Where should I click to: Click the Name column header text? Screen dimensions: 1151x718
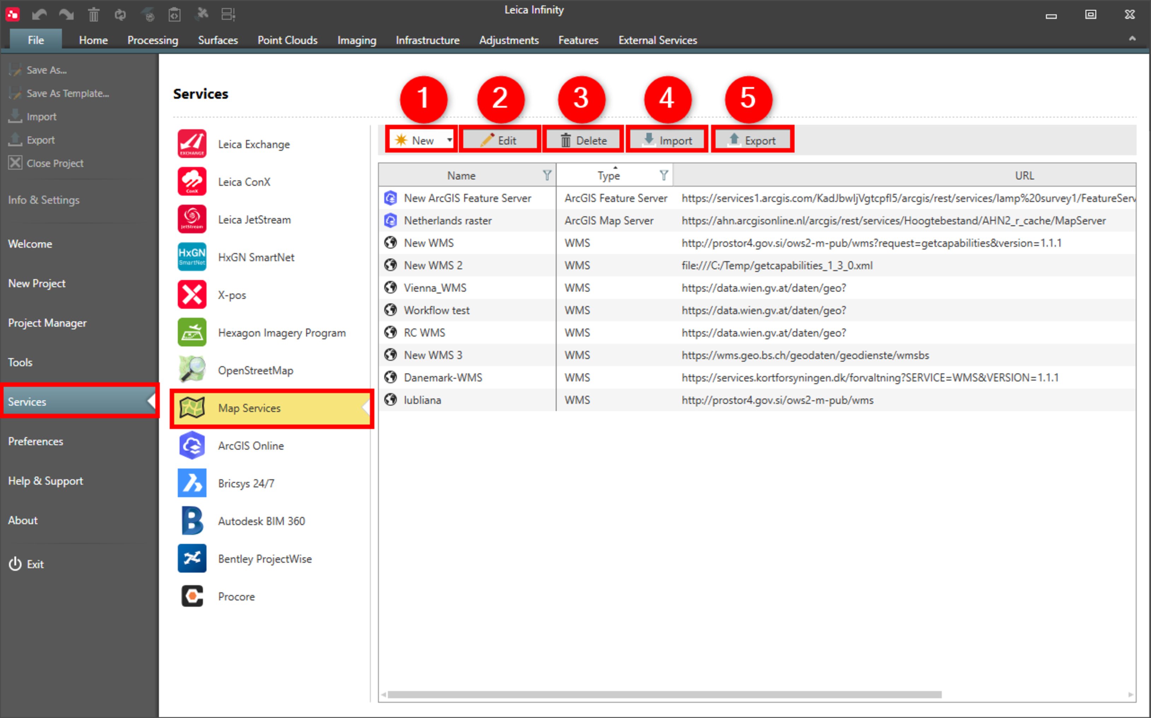[x=461, y=175]
